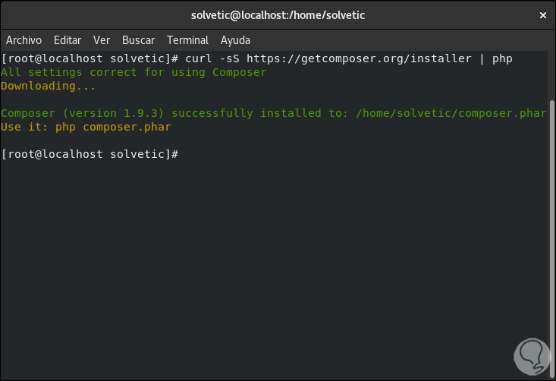Open the Archivo menu

click(24, 40)
